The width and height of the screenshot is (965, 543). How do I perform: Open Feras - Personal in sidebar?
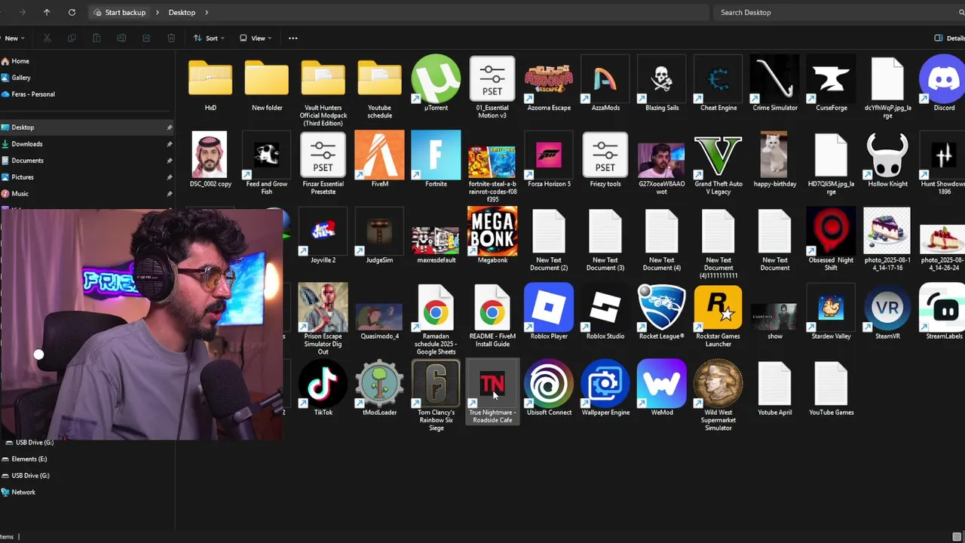coord(28,94)
